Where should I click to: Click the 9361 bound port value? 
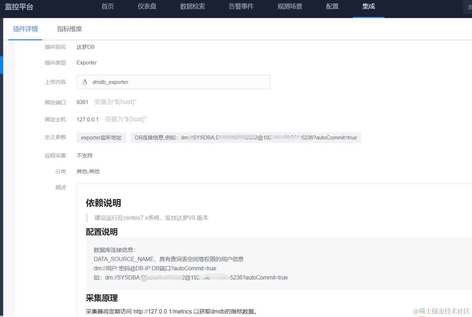(82, 102)
